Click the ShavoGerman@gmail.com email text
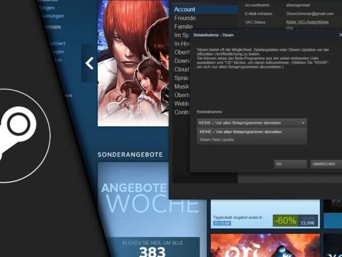This screenshot has width=342, height=257. (x=310, y=14)
